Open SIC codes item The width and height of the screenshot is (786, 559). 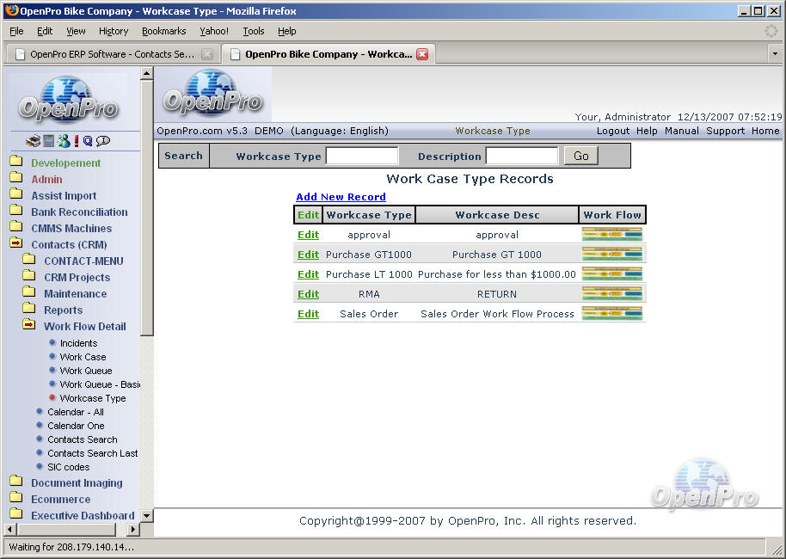69,467
